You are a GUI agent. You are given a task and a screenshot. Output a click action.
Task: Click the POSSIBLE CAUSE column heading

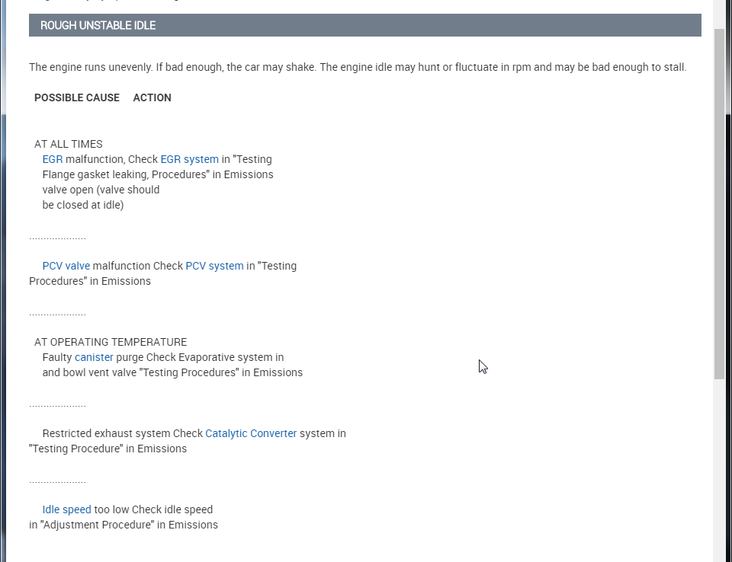pos(77,97)
